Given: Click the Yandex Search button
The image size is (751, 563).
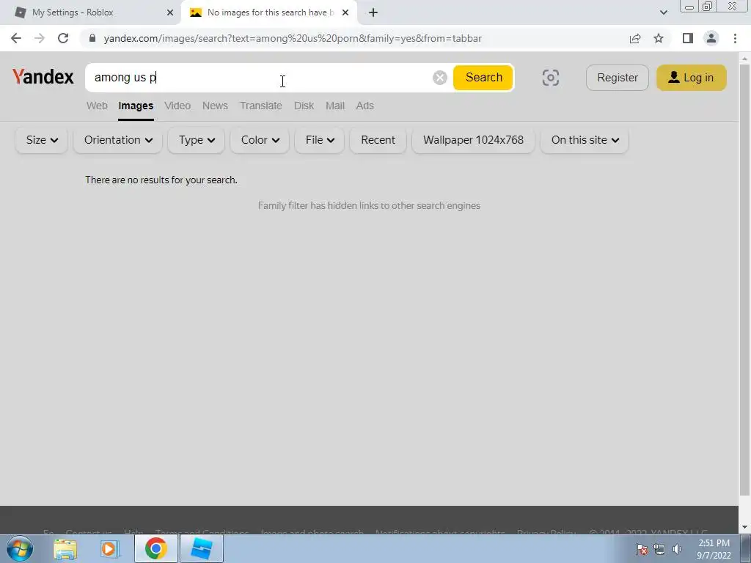Looking at the screenshot, I should pyautogui.click(x=483, y=78).
